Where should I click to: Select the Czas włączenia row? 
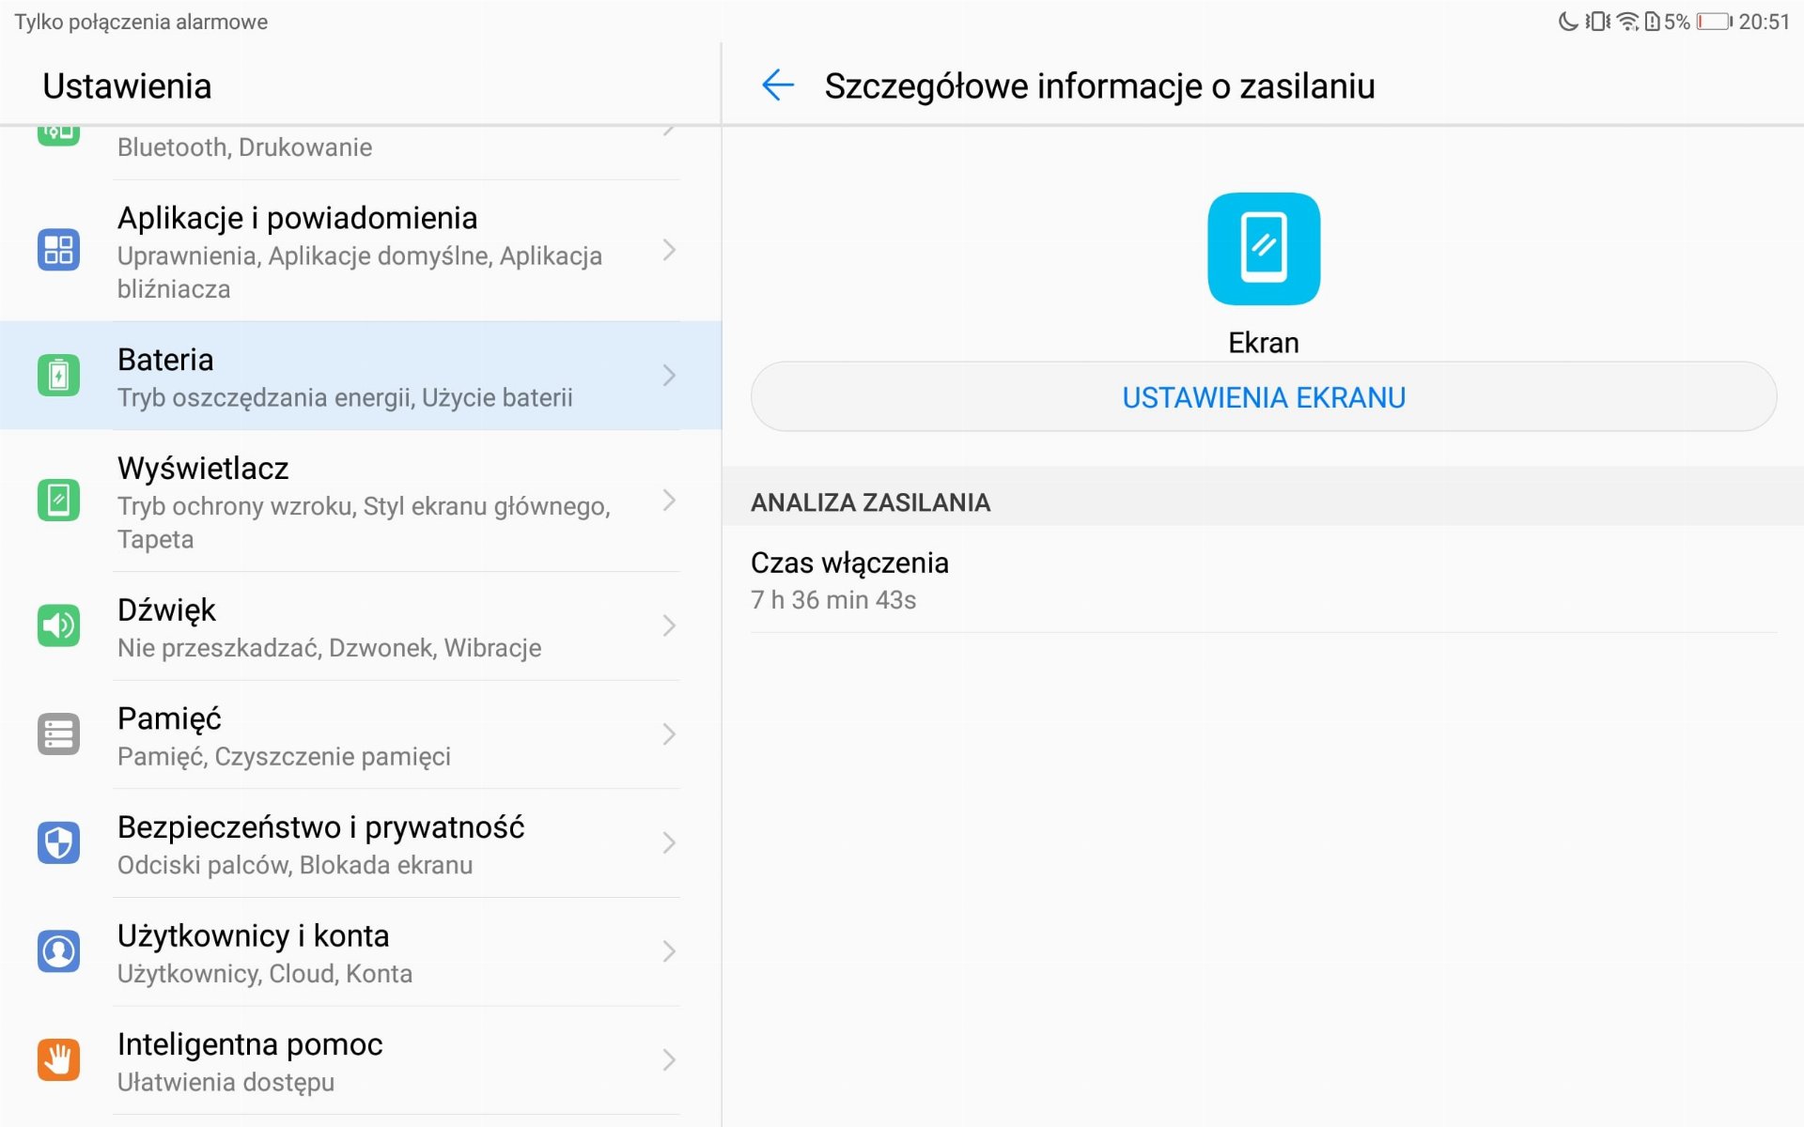tap(1264, 579)
